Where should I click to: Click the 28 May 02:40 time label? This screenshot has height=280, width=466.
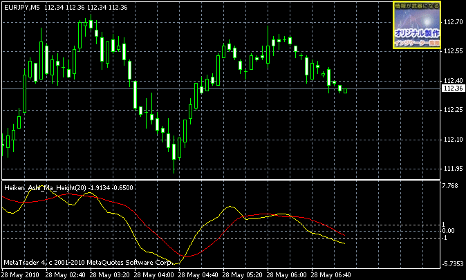(x=66, y=275)
